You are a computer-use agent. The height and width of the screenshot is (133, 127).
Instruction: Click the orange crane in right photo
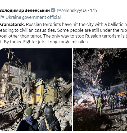click(x=122, y=94)
